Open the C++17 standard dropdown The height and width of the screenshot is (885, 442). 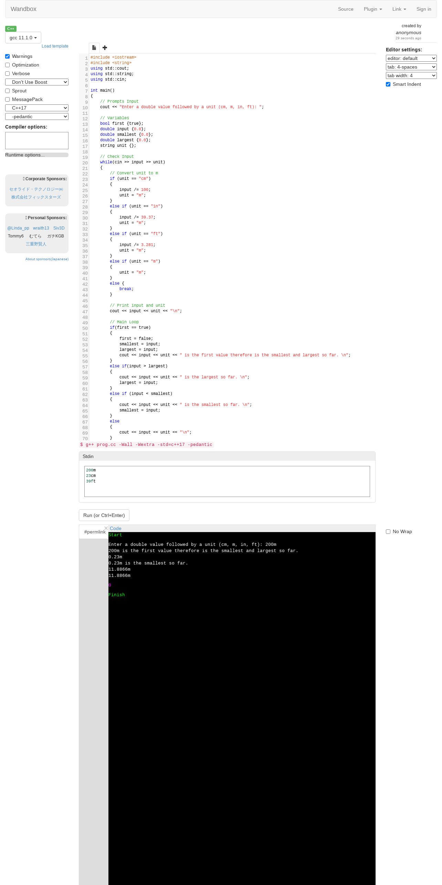coord(37,108)
